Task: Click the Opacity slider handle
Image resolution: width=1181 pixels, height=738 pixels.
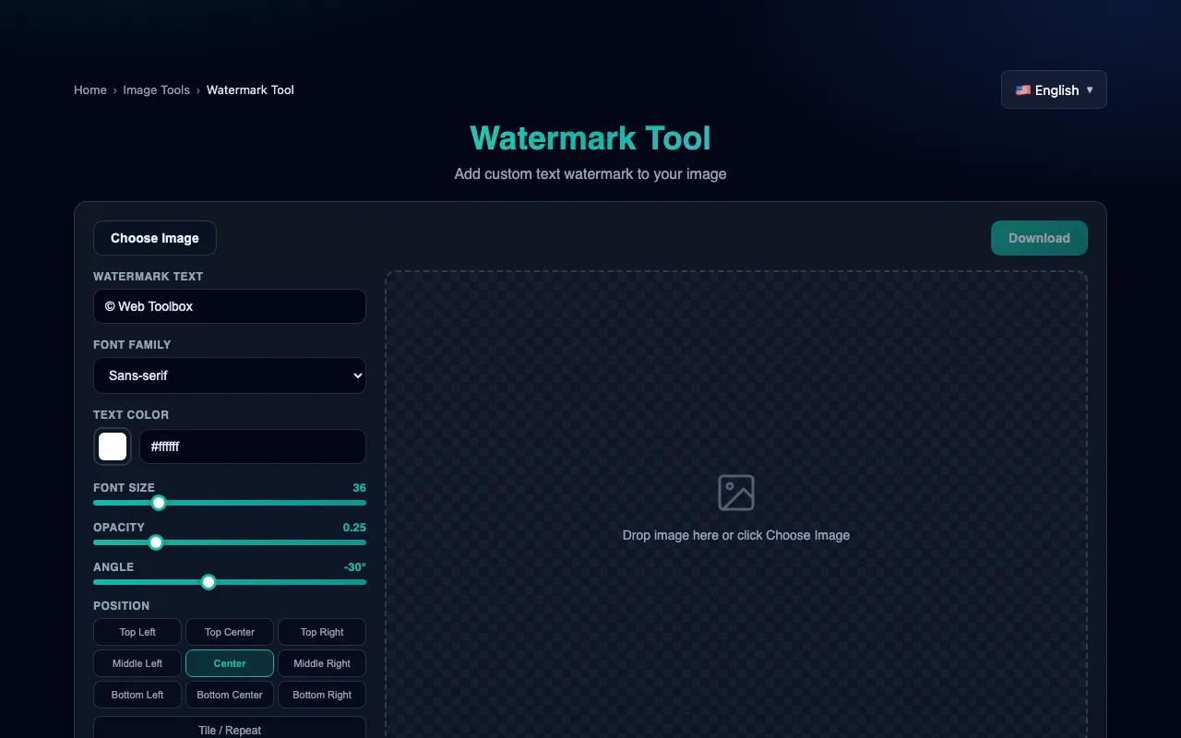Action: point(156,542)
